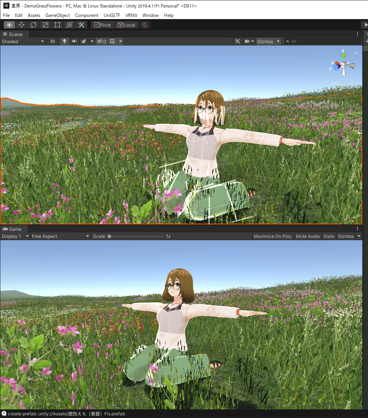Click the Unity logo in title bar
368x418 pixels.
click(x=6, y=6)
